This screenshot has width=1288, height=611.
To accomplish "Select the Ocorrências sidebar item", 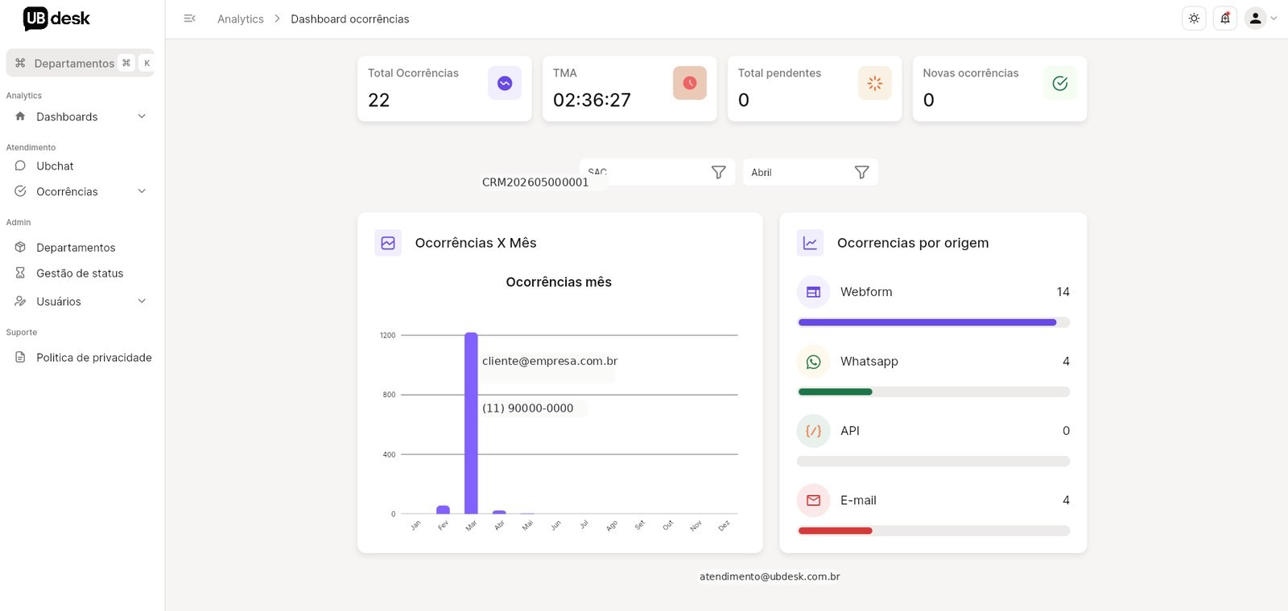I will tap(80, 191).
